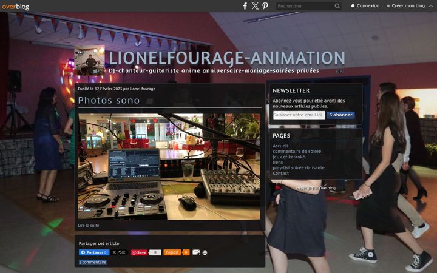
Task: Open the Connexion login link
Action: tap(365, 5)
